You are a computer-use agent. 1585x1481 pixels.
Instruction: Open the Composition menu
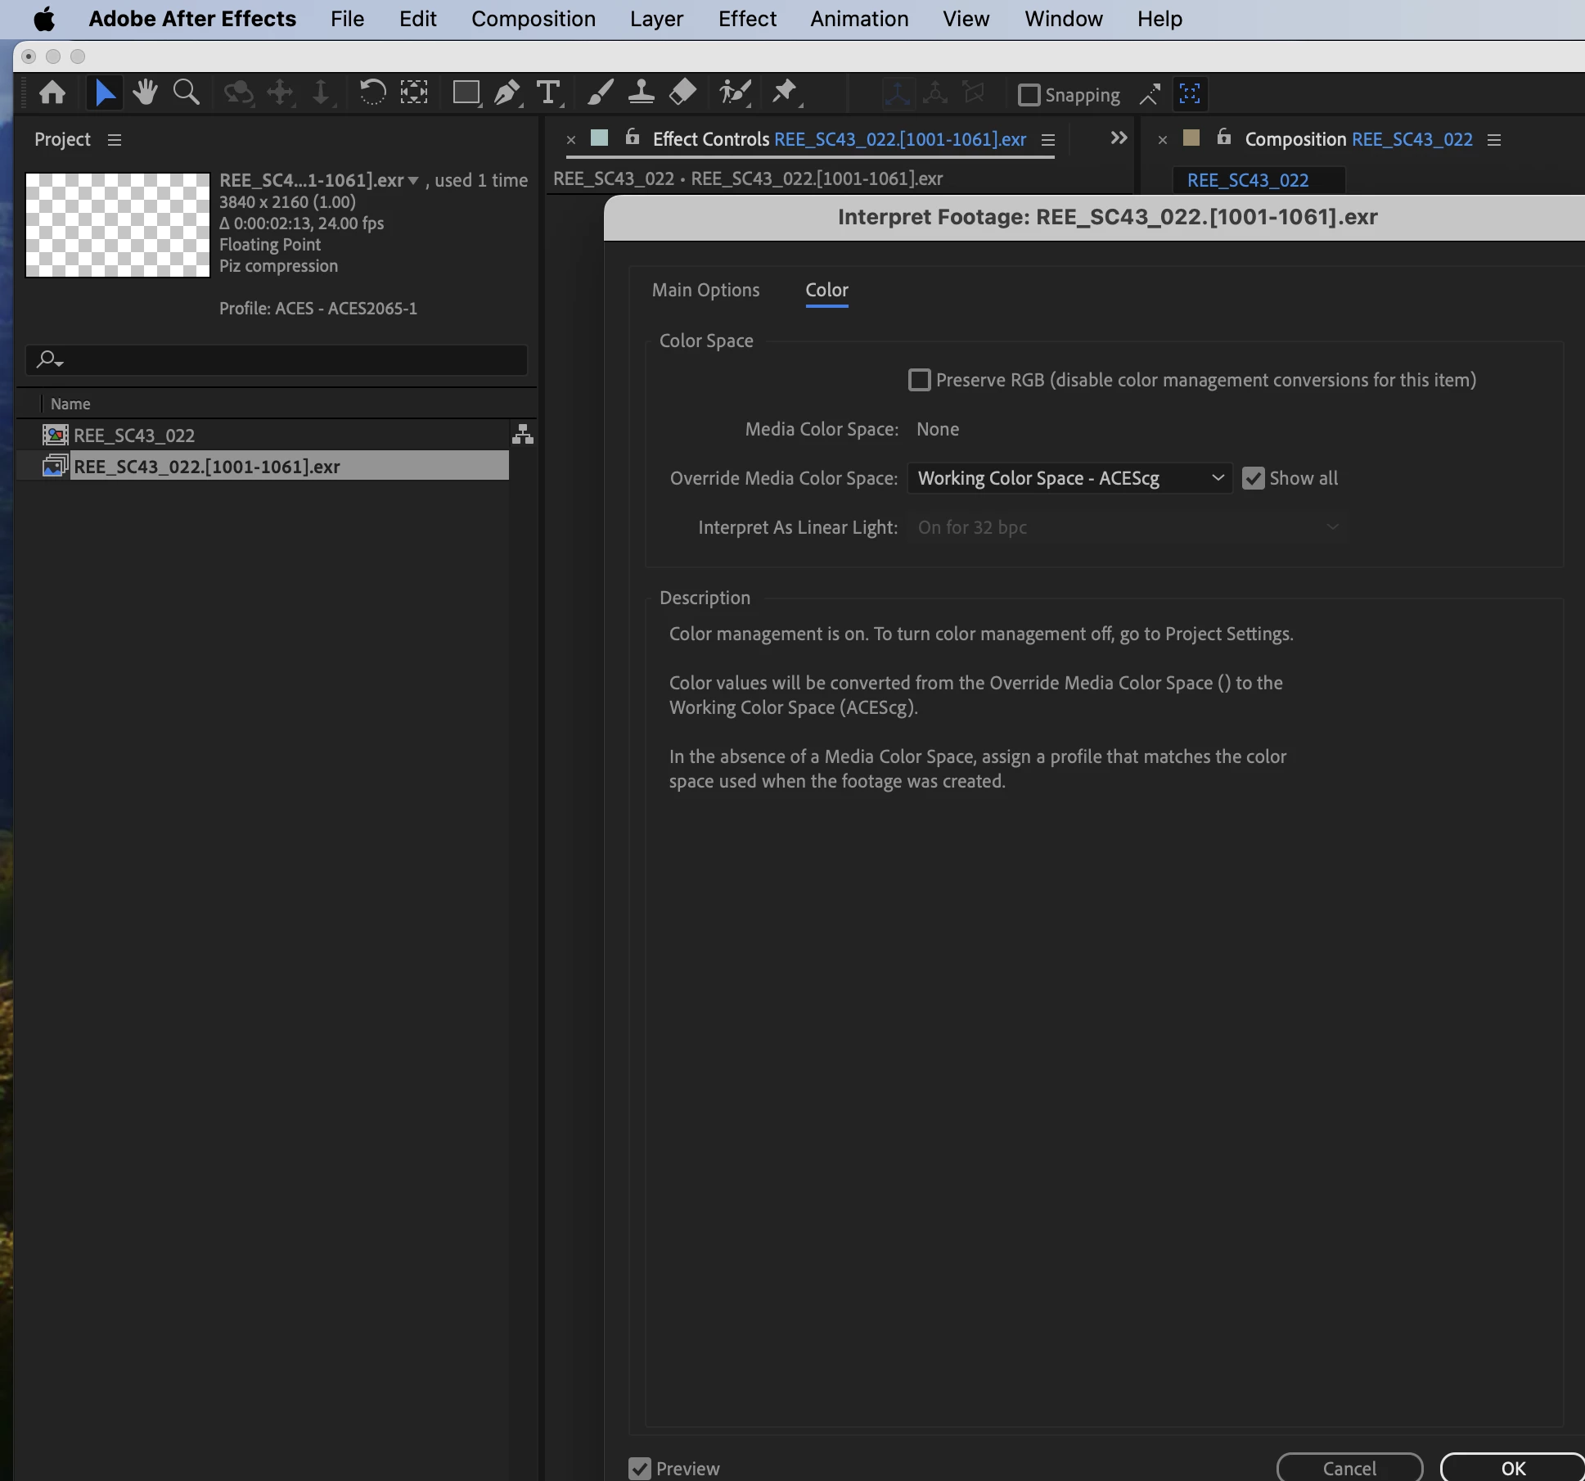pyautogui.click(x=533, y=19)
